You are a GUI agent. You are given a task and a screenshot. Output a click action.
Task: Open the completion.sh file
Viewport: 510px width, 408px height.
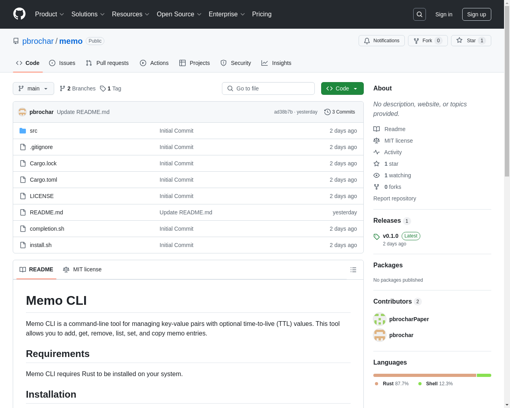click(47, 229)
